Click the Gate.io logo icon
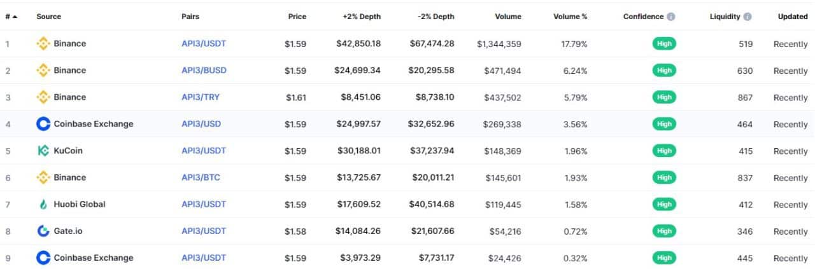This screenshot has width=815, height=269. (x=43, y=231)
